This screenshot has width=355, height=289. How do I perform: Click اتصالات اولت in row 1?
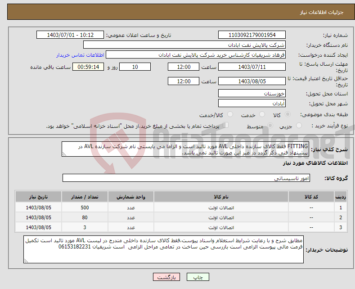221,208
